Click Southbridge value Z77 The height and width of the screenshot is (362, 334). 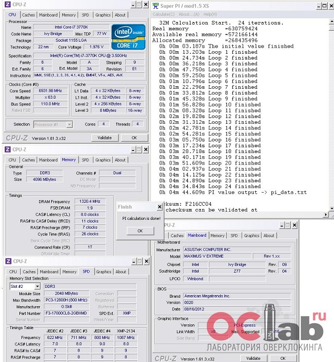[x=237, y=271]
